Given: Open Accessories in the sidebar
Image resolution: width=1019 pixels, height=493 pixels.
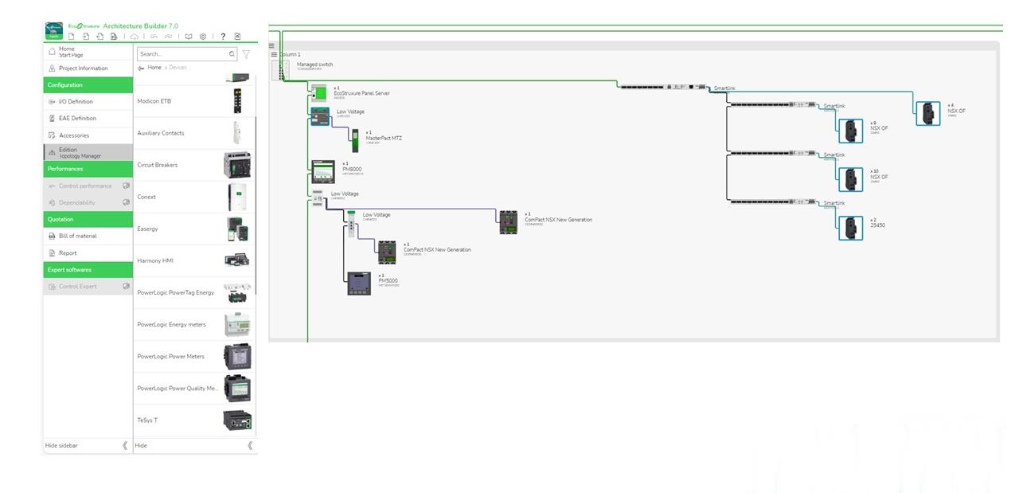Looking at the screenshot, I should [88, 135].
